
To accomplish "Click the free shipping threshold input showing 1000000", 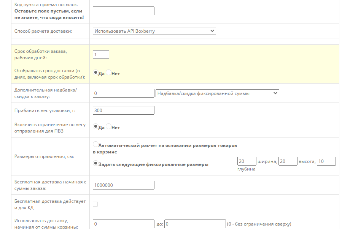I will tap(123, 185).
